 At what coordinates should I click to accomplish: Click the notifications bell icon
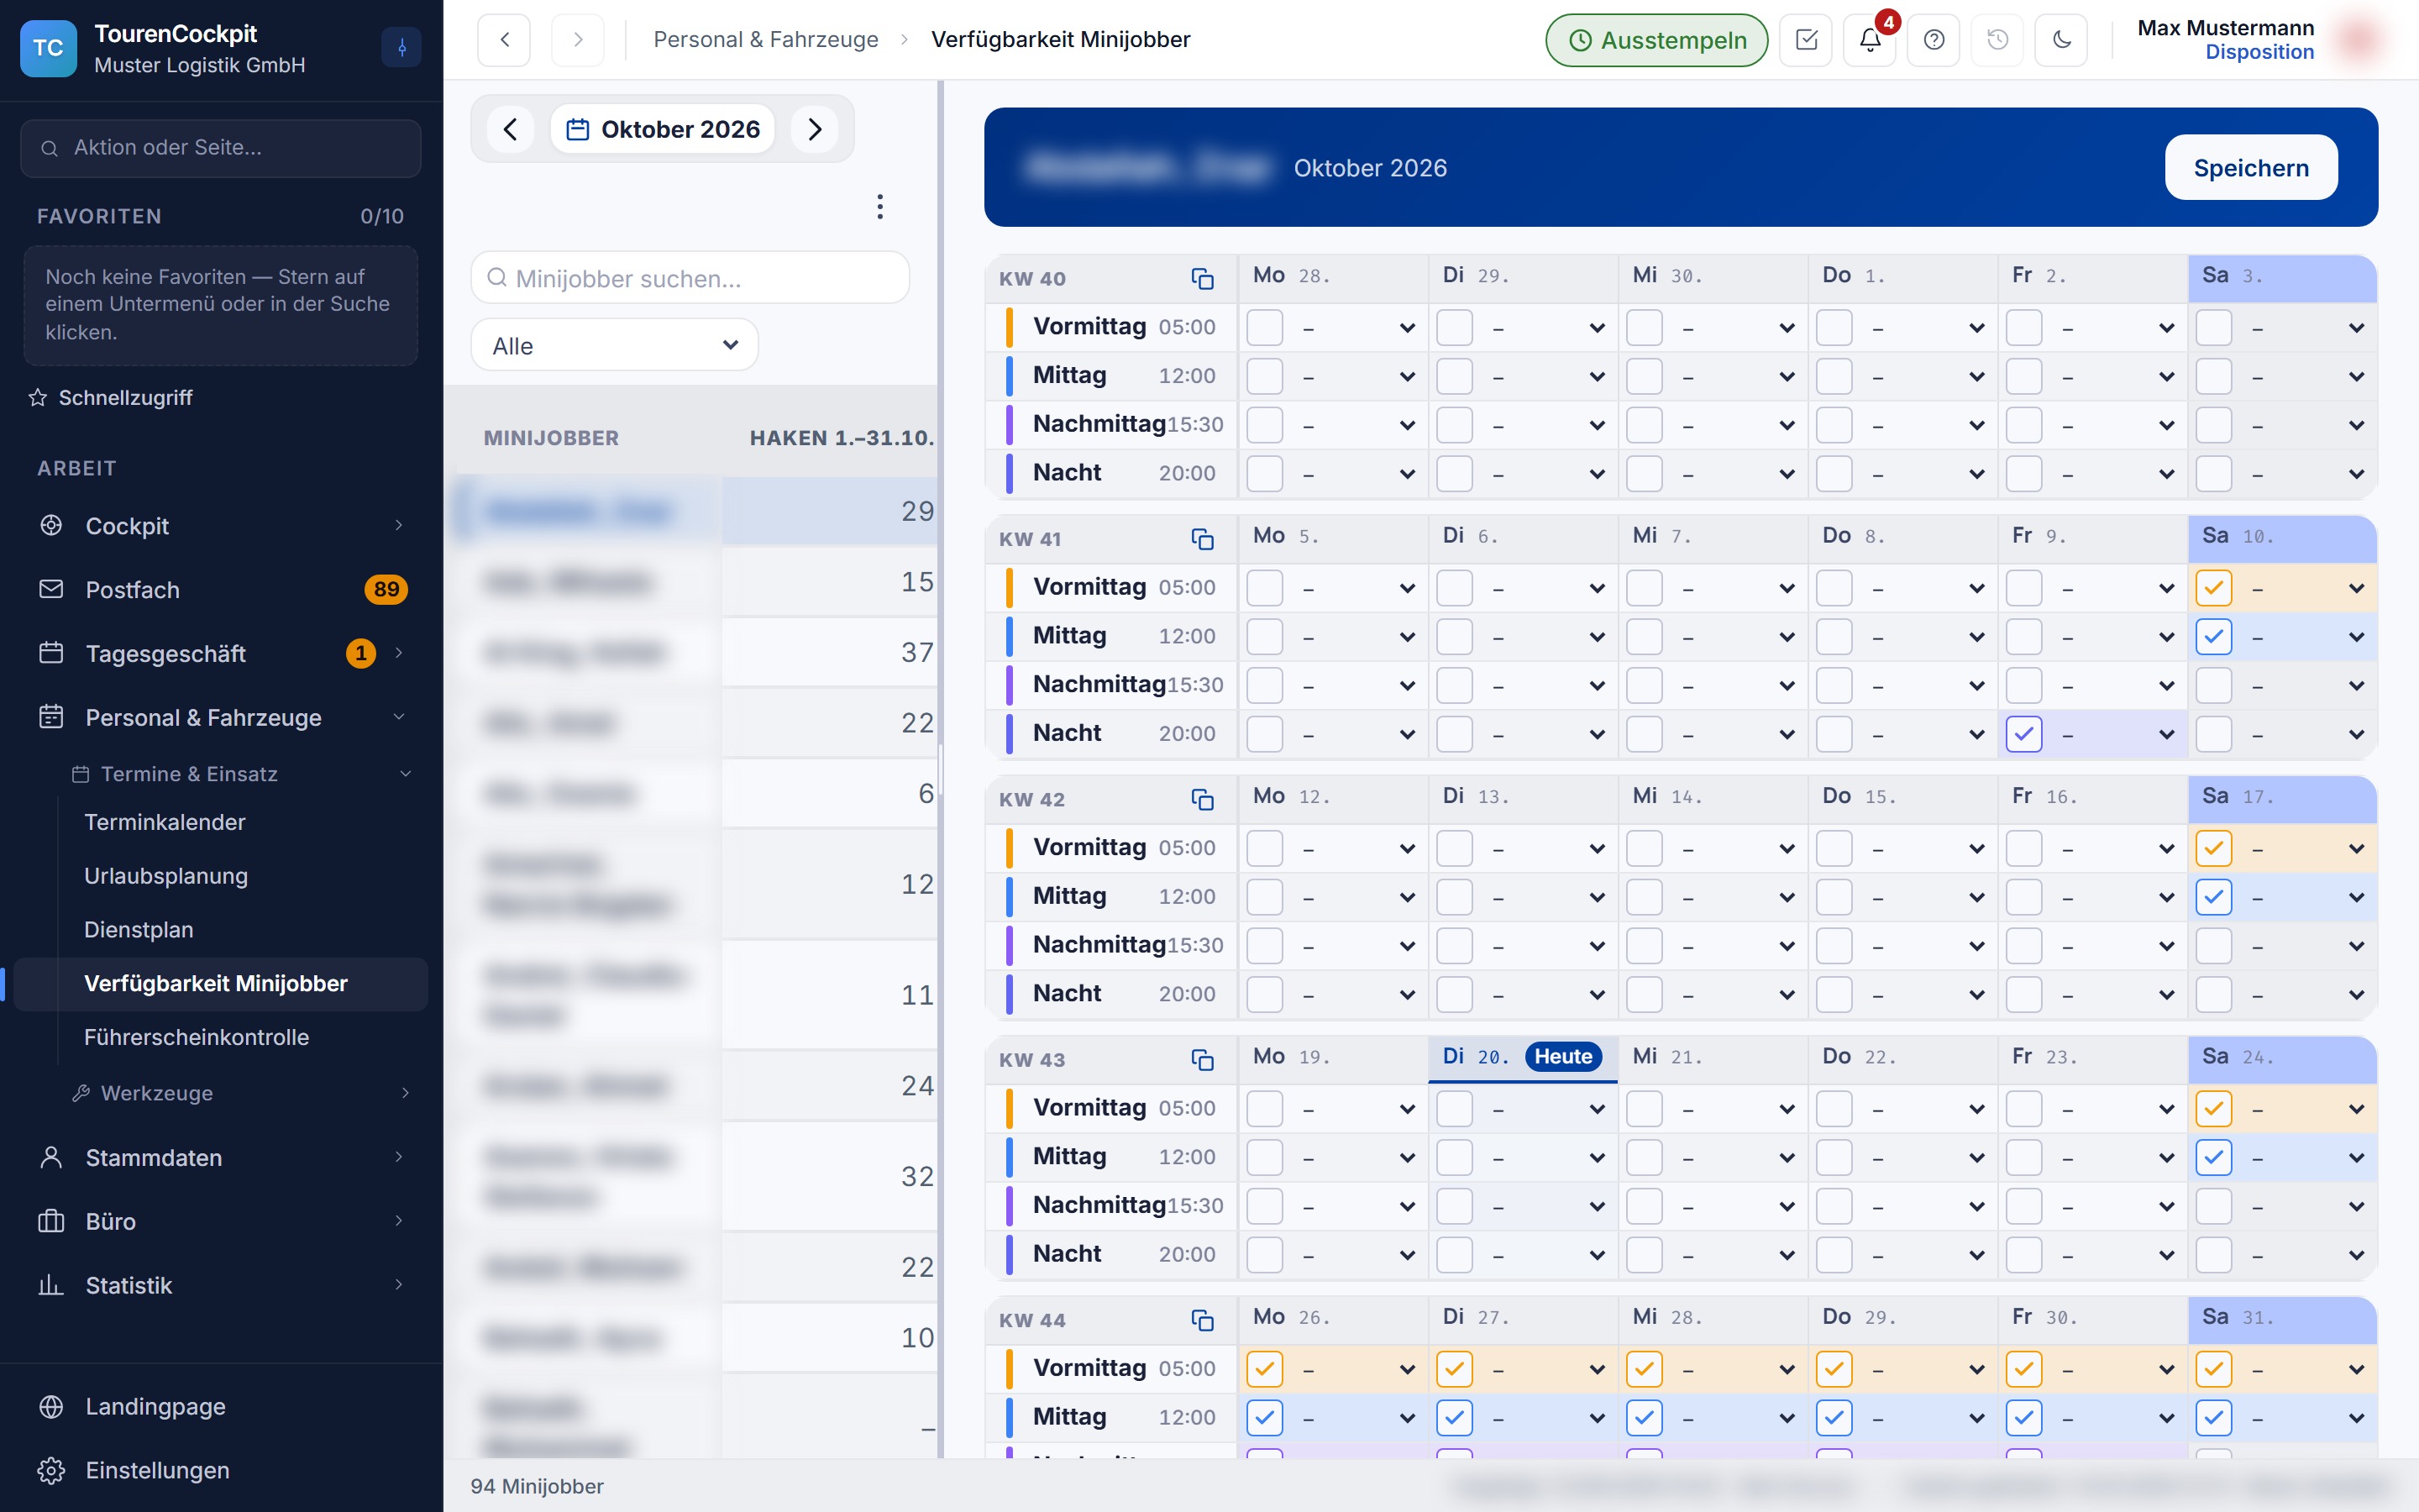pyautogui.click(x=1869, y=40)
